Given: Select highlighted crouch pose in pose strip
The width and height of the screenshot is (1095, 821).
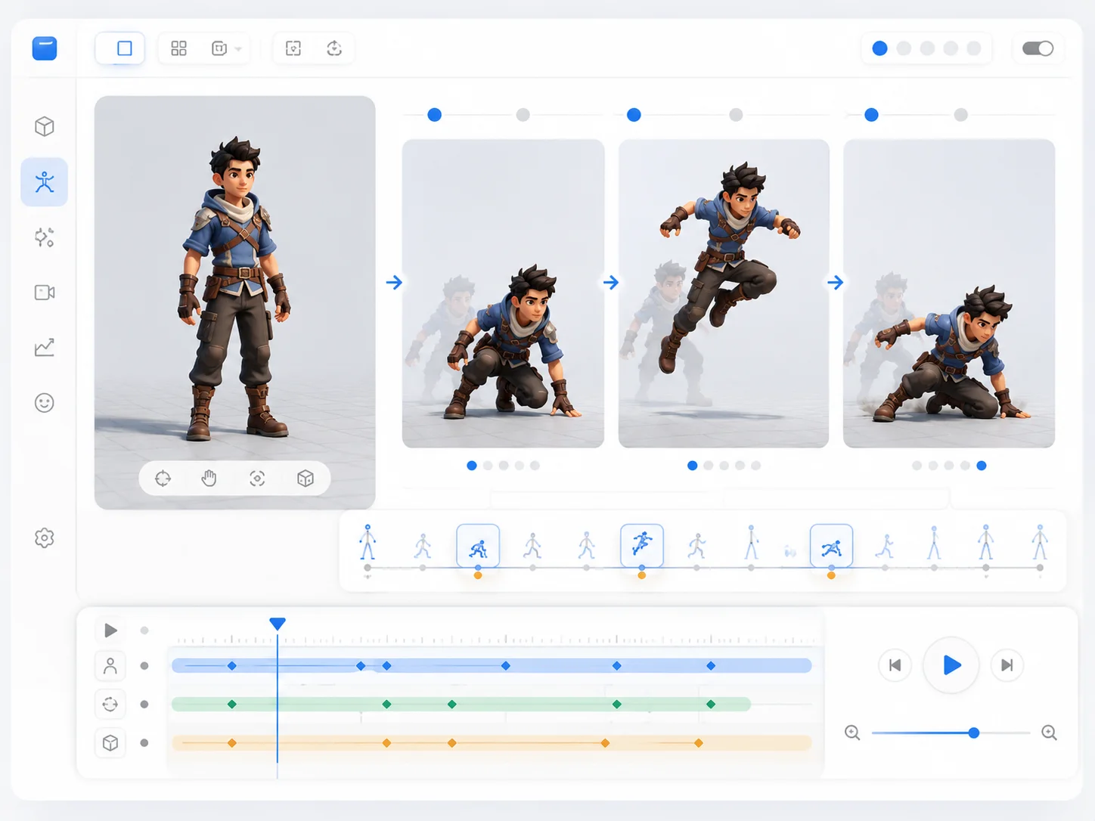Looking at the screenshot, I should click(x=478, y=546).
